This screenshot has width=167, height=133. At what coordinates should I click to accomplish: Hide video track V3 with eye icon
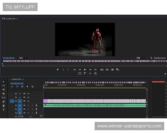(28, 94)
